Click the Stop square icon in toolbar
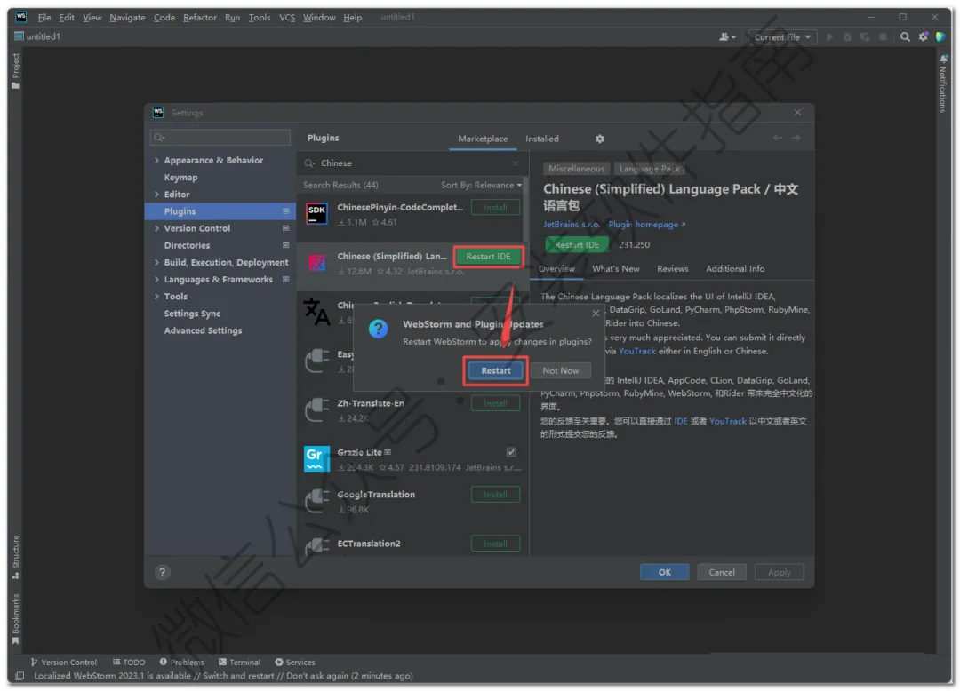 [x=883, y=36]
